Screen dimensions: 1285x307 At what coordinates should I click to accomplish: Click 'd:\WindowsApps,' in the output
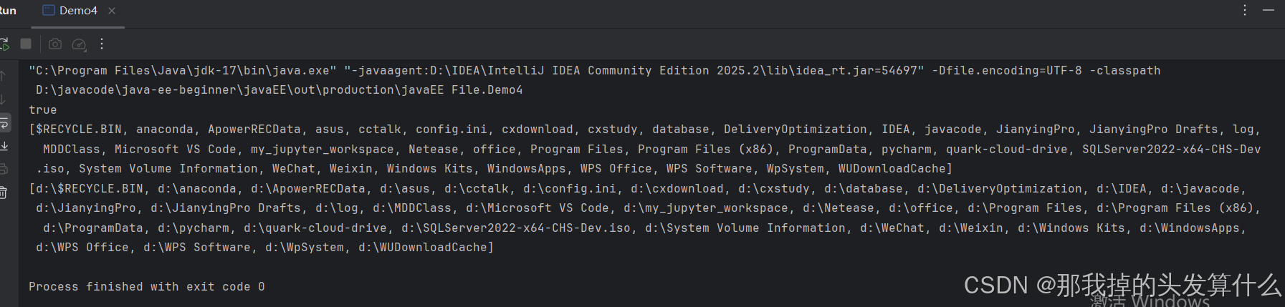(x=1193, y=228)
